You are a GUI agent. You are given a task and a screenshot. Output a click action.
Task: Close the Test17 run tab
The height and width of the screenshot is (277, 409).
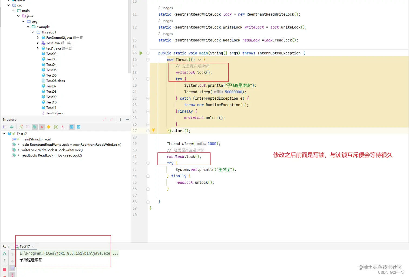point(33,246)
